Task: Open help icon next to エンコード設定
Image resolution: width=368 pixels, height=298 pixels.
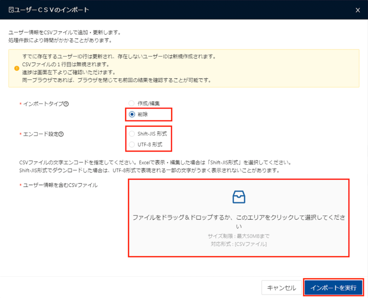Action: [61, 134]
